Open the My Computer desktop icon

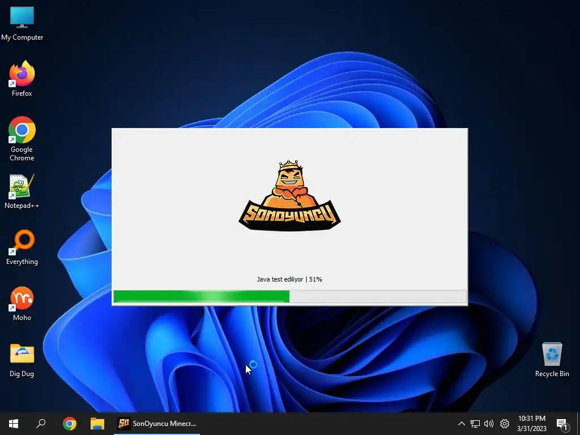(22, 23)
